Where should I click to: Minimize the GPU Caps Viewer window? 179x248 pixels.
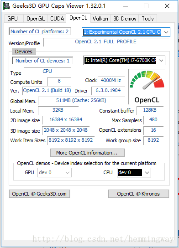click(x=126, y=6)
